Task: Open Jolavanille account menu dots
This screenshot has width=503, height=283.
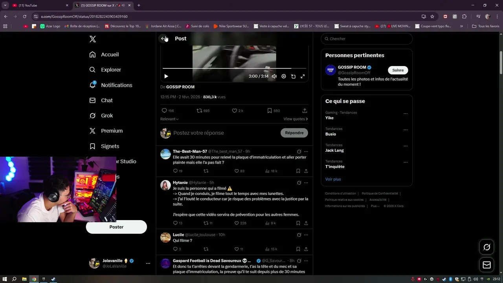Action: (148, 263)
